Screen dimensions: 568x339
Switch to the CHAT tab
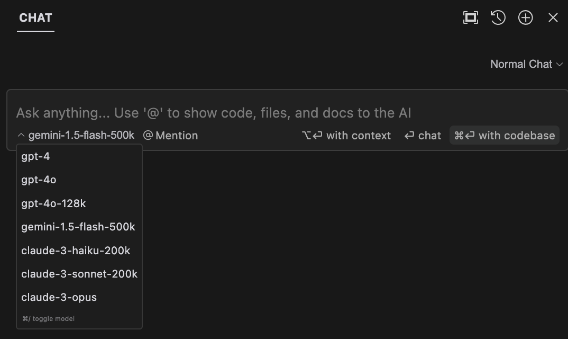(x=35, y=18)
